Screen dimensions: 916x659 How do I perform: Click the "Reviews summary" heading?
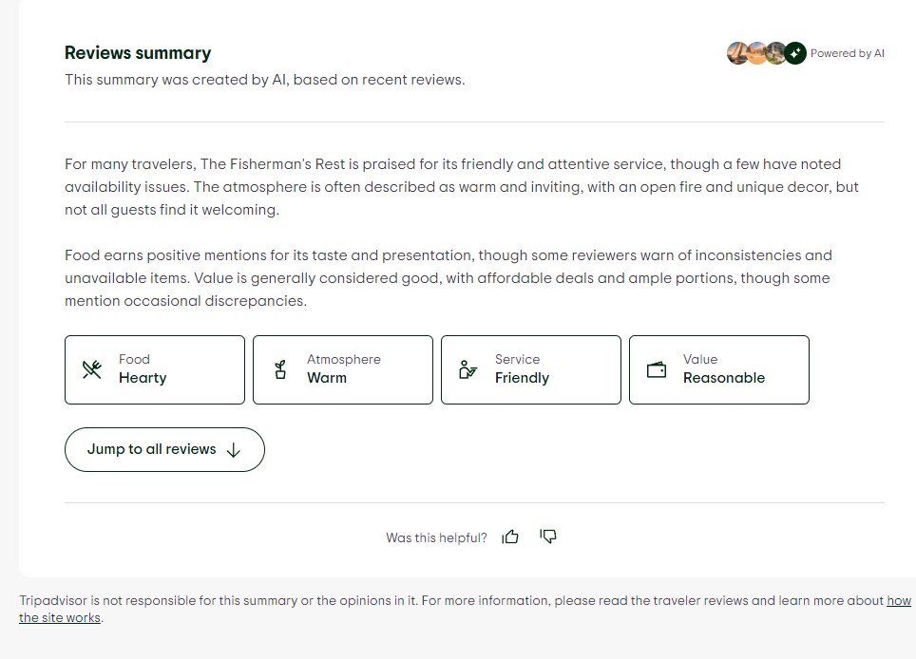point(138,53)
